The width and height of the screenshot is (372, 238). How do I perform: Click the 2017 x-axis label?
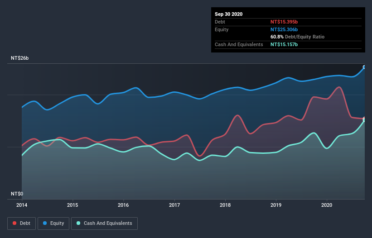(x=174, y=205)
